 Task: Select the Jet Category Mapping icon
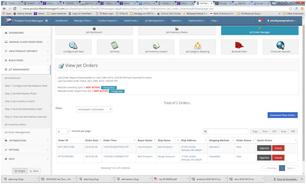(x=197, y=46)
